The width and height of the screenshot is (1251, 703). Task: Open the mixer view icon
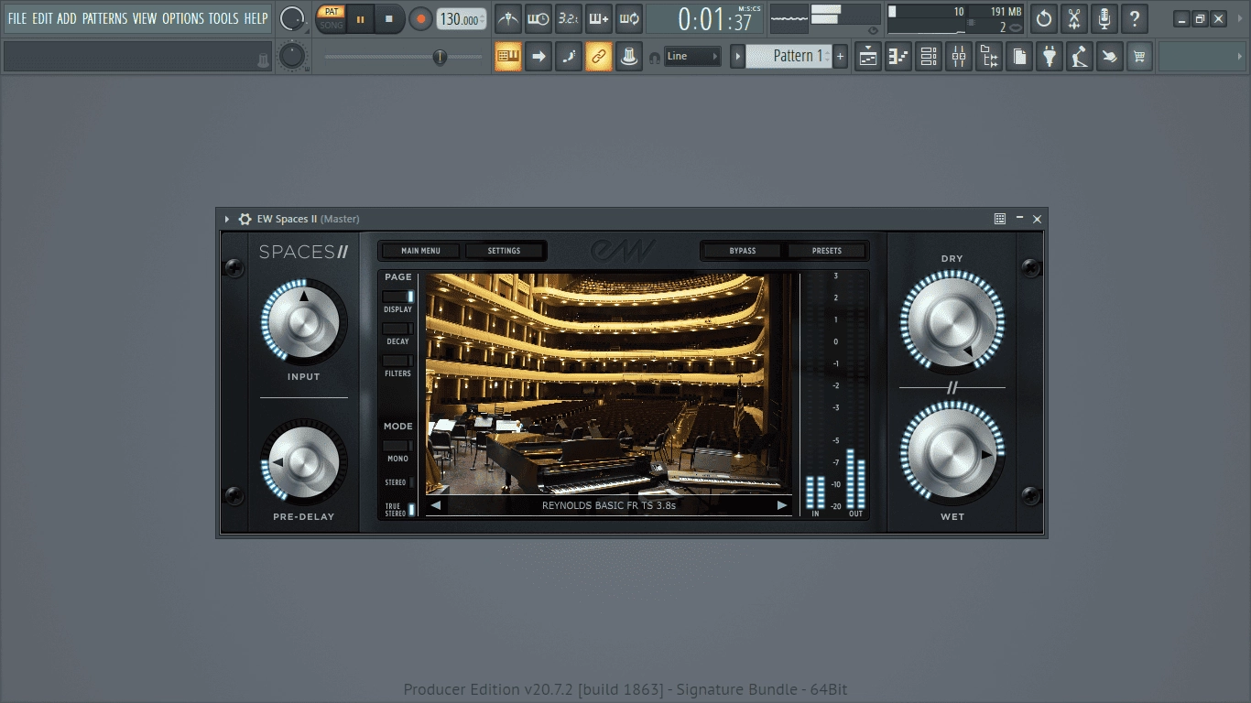pyautogui.click(x=959, y=57)
